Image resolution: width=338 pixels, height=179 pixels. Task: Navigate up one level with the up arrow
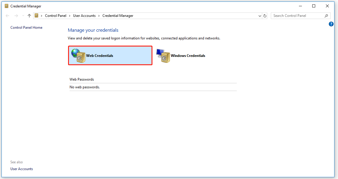29,15
